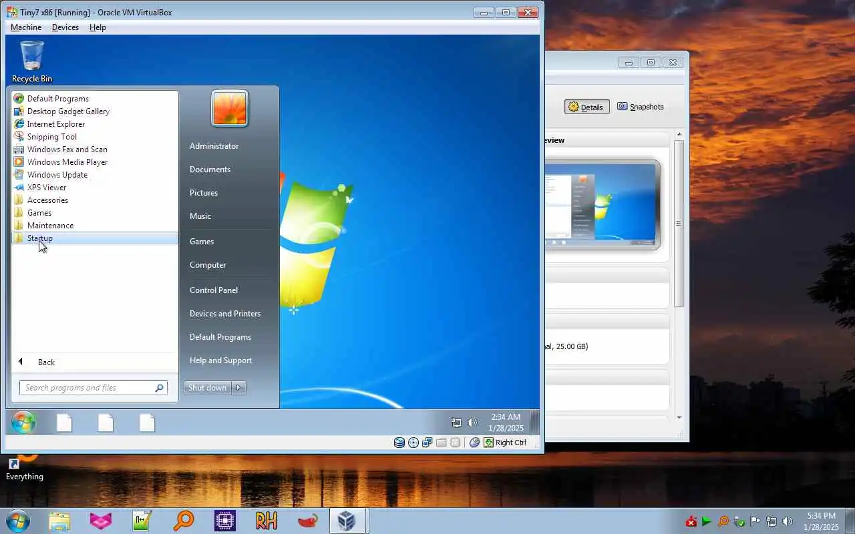The width and height of the screenshot is (855, 534).
Task: Click the guest clock showing 2:34 AM
Action: [x=506, y=423]
